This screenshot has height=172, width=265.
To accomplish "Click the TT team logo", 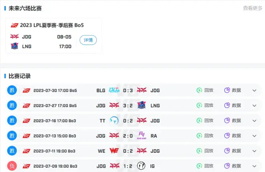I will coord(114,120).
